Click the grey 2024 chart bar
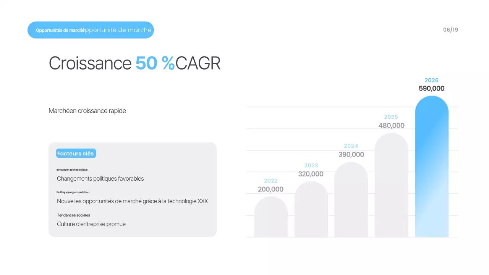Viewport: 489px width, 275px height. (351, 201)
